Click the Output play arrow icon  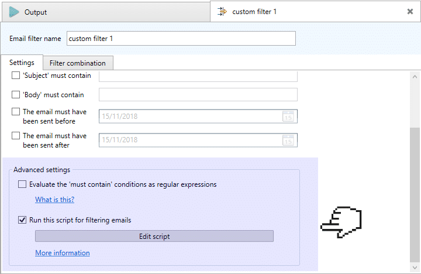tap(13, 12)
